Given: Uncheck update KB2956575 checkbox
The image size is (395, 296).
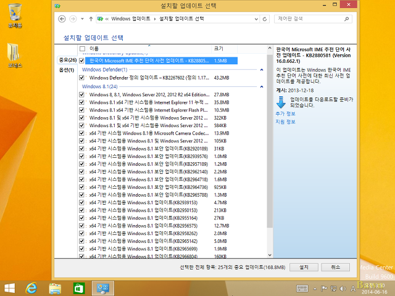Looking at the screenshot, I should (x=81, y=226).
